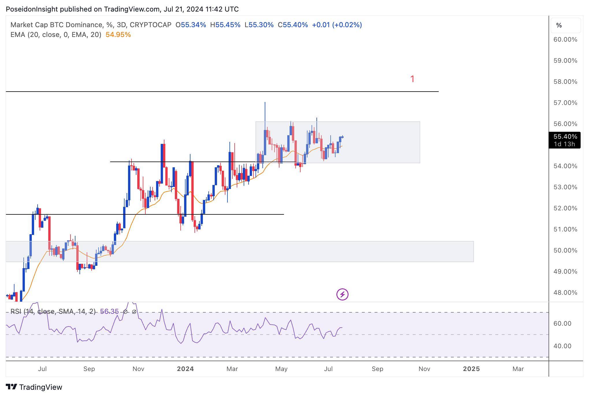Click the purple lightning bolt event icon
589x397 pixels.
pos(342,294)
